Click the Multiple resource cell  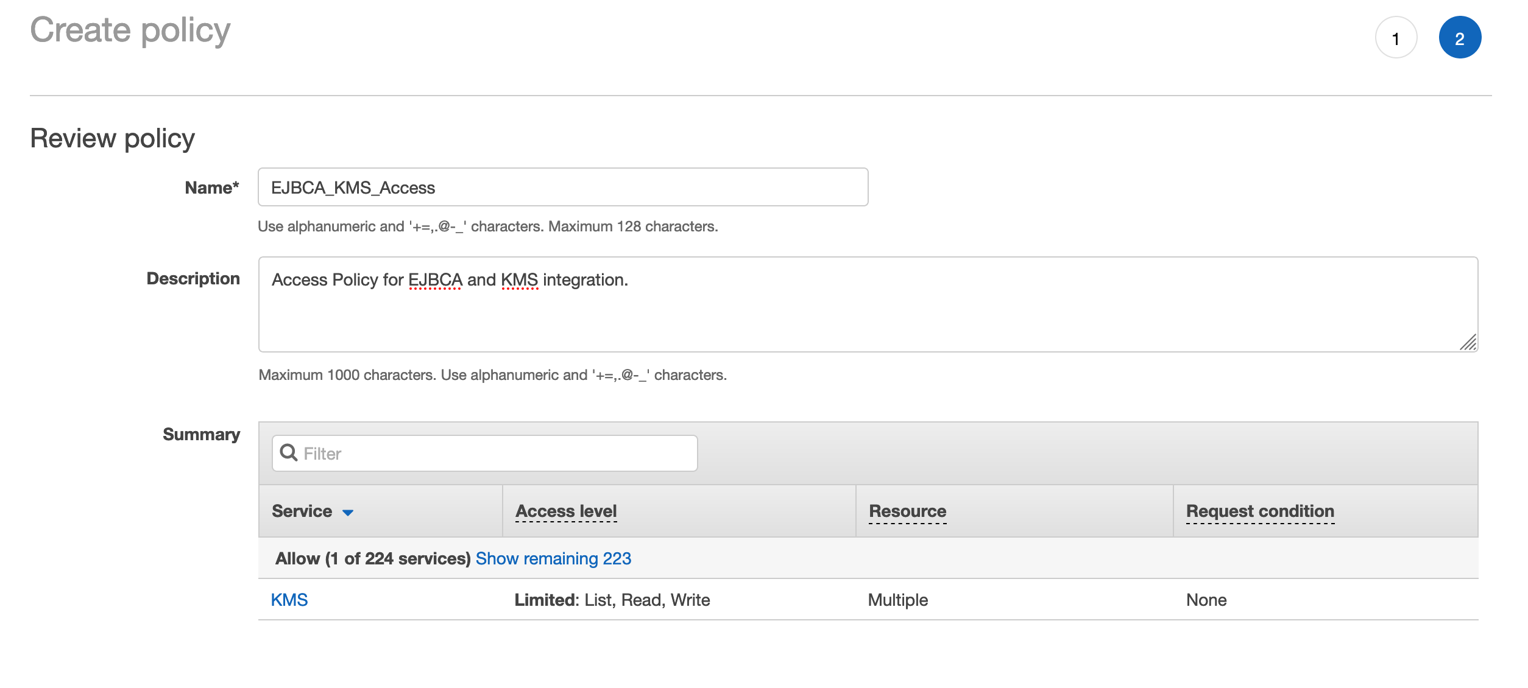click(897, 600)
